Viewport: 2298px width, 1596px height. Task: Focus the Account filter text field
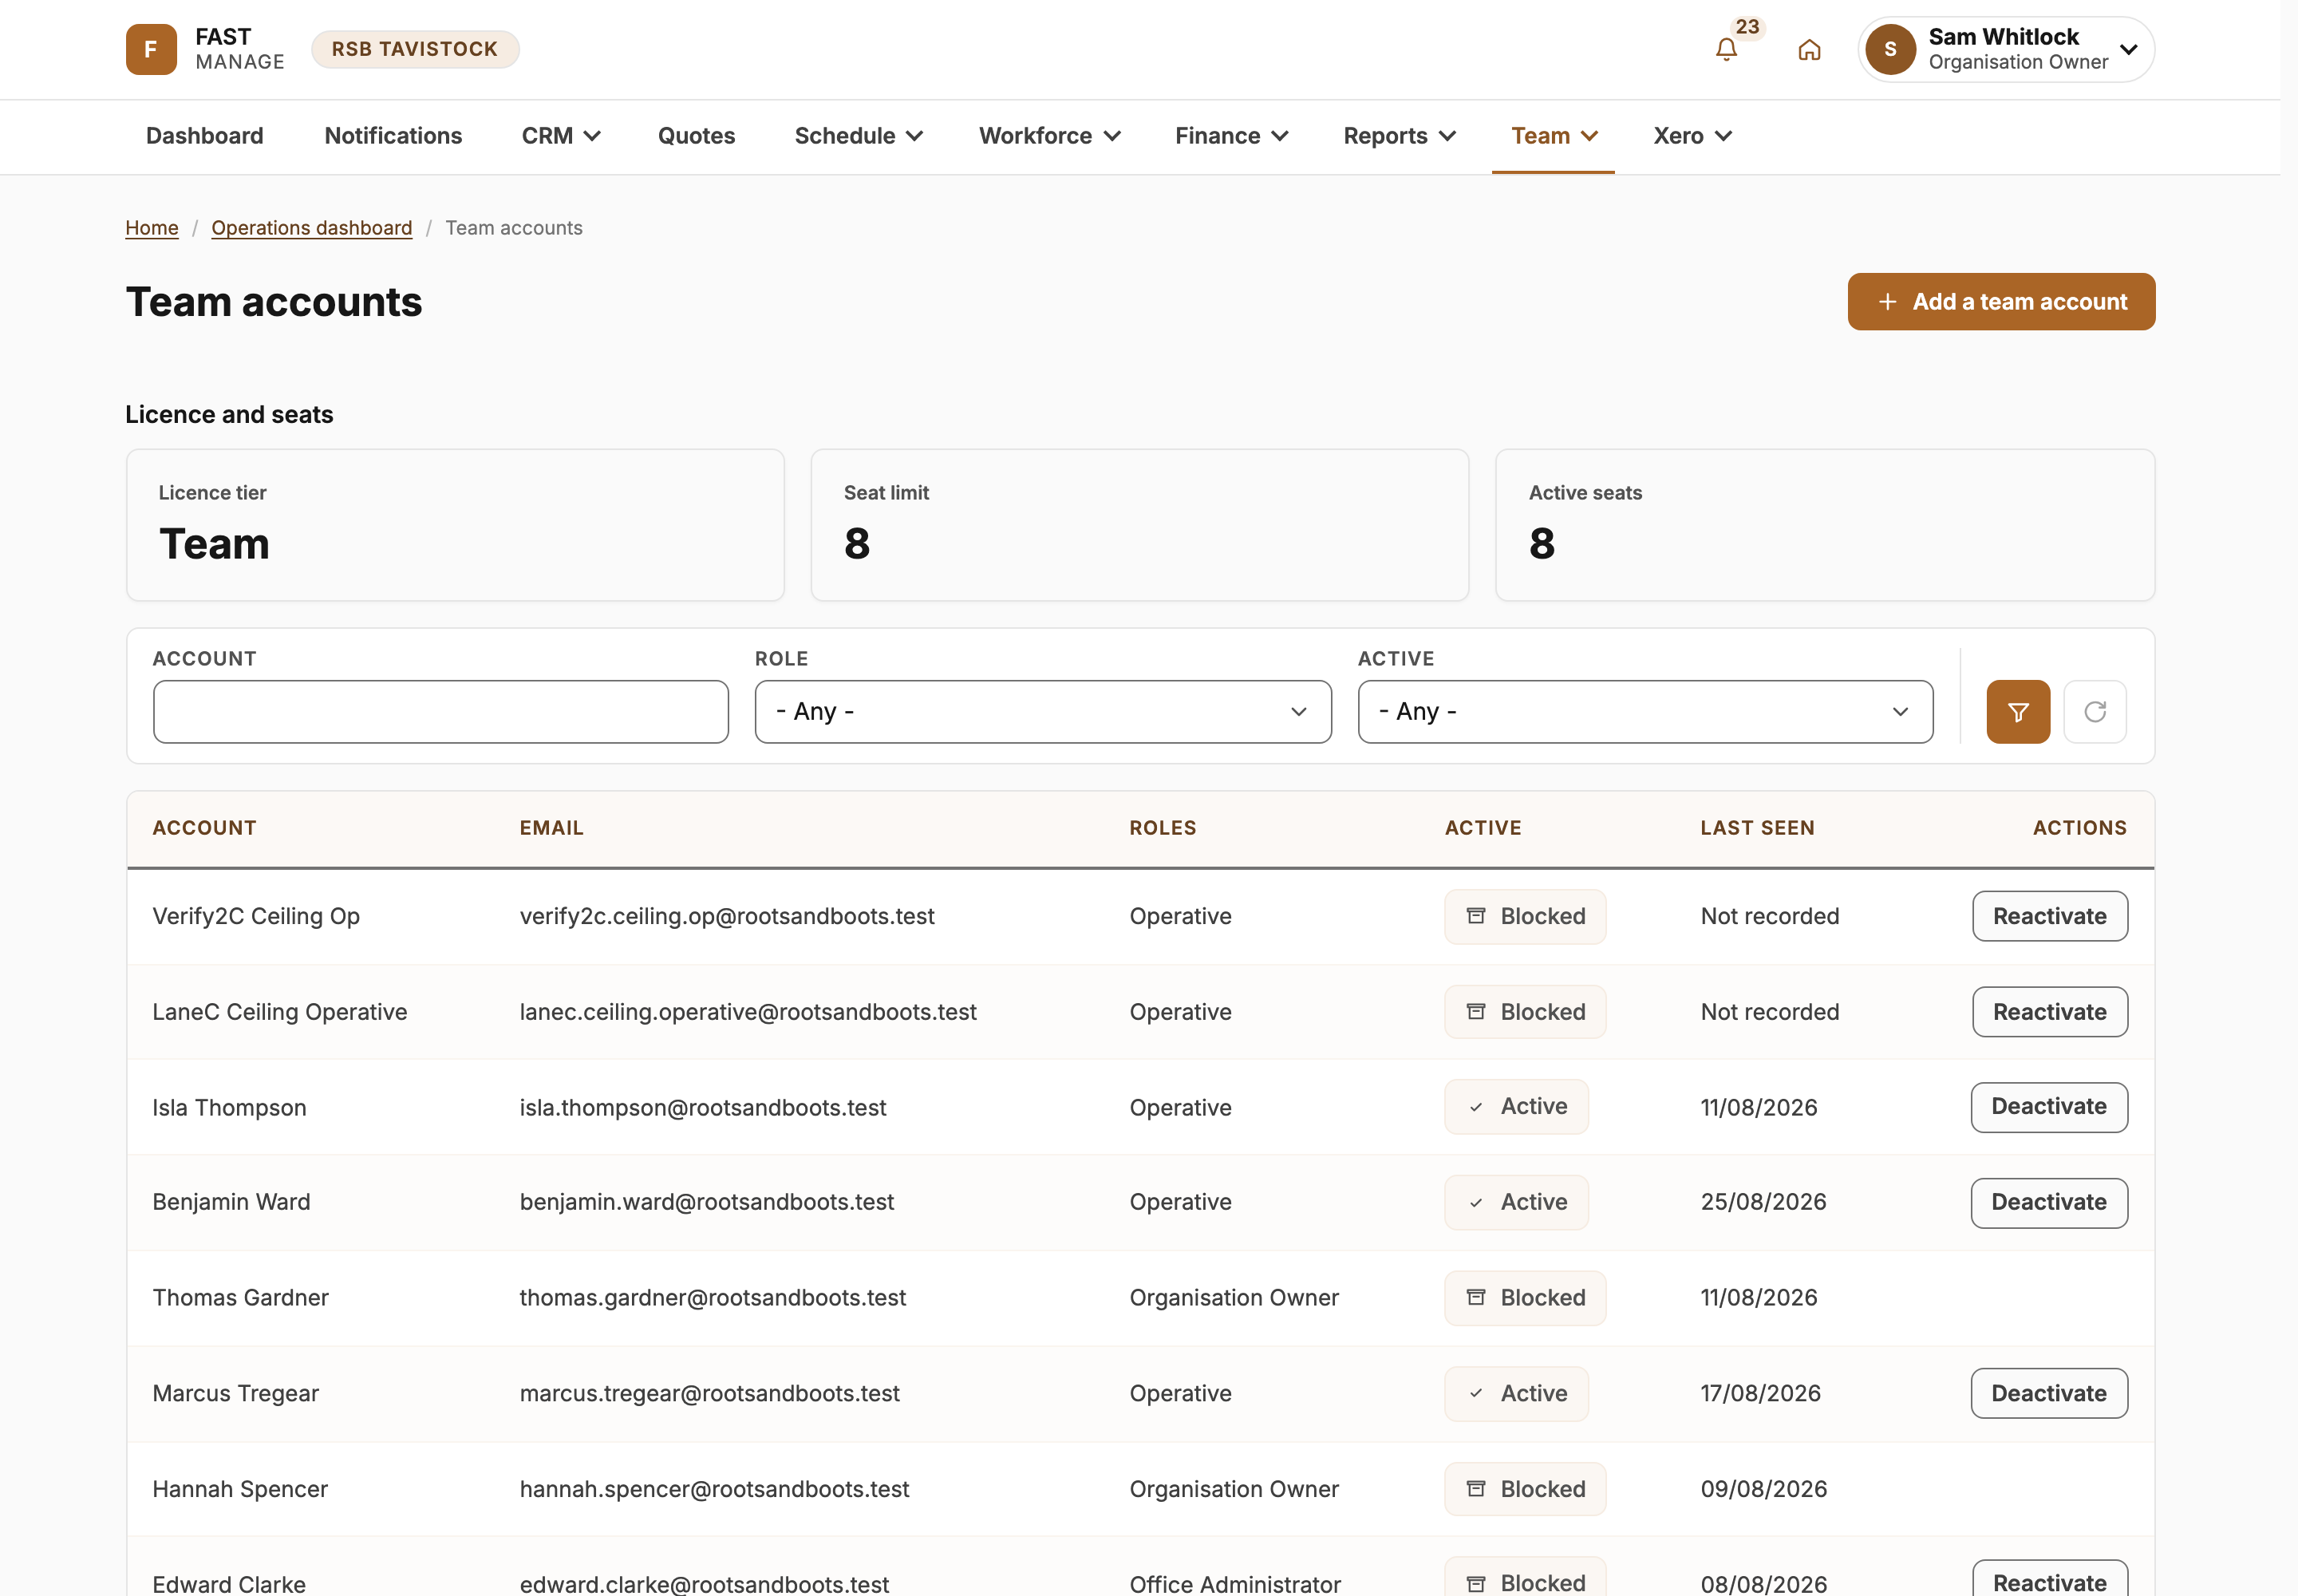pyautogui.click(x=441, y=712)
